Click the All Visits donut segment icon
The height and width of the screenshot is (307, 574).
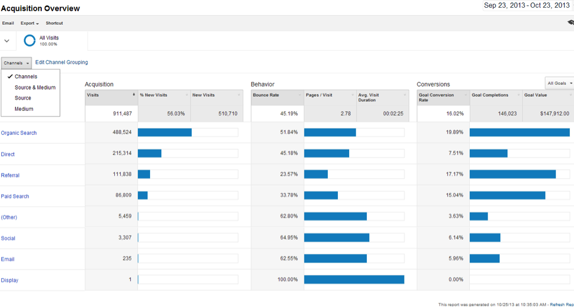click(x=29, y=41)
